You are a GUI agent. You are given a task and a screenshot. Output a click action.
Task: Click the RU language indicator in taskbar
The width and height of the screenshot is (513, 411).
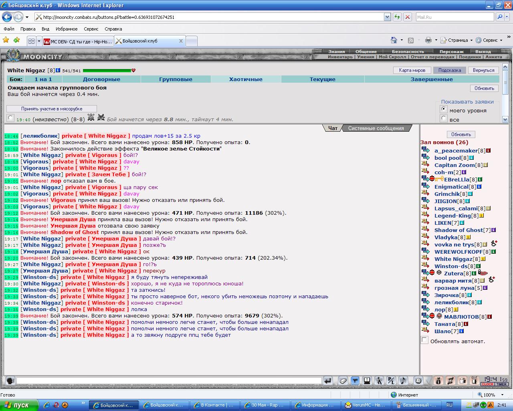pos(449,405)
